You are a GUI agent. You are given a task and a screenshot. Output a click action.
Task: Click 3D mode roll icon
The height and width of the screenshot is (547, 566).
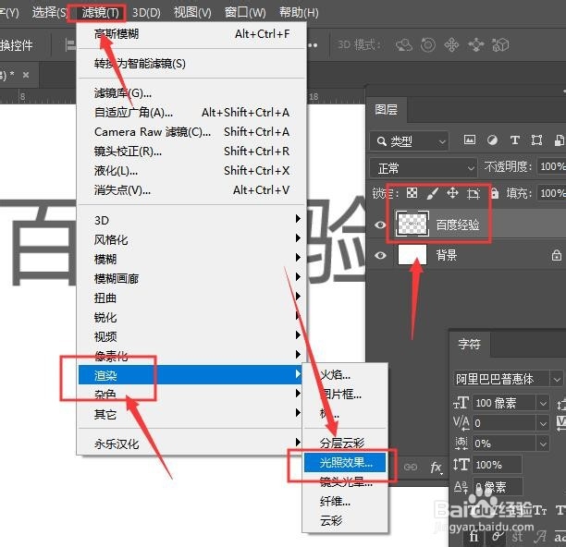(428, 45)
